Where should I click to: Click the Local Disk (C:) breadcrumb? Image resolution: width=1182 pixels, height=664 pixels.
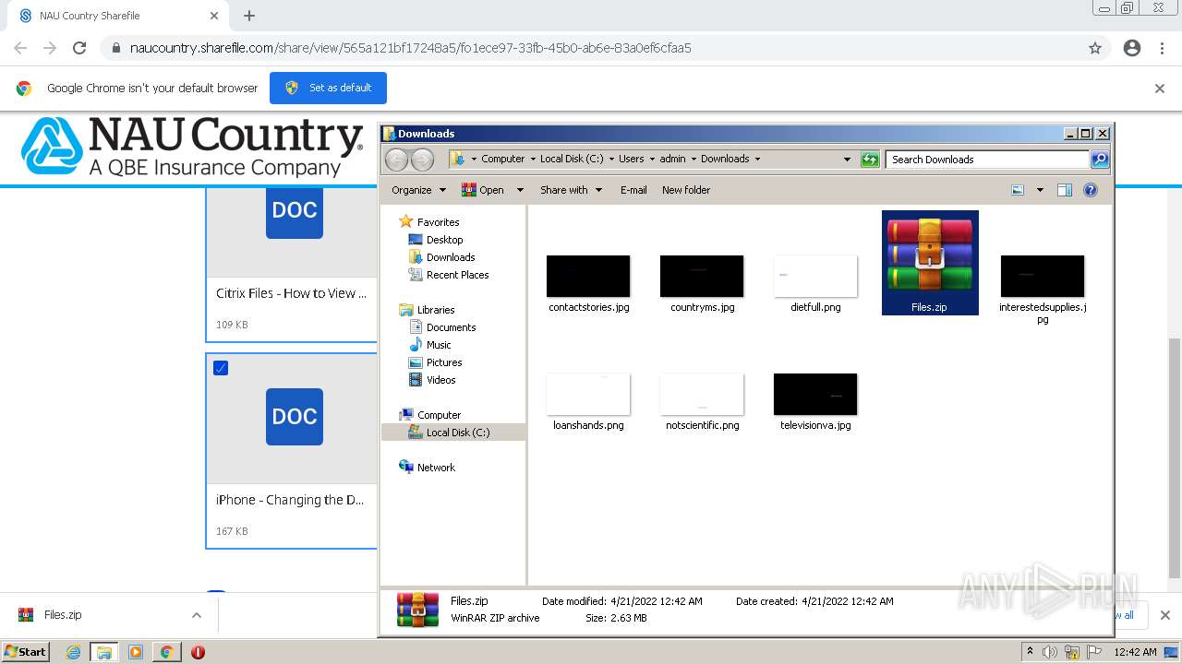click(572, 159)
